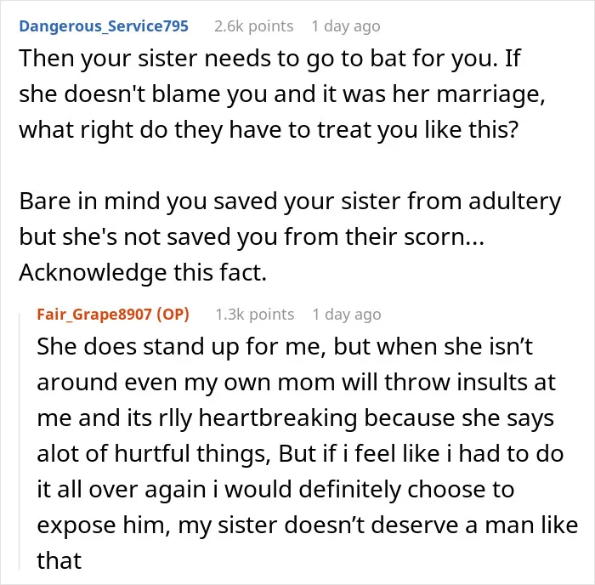Open Fair_Grape8907 user profile link

point(94,315)
